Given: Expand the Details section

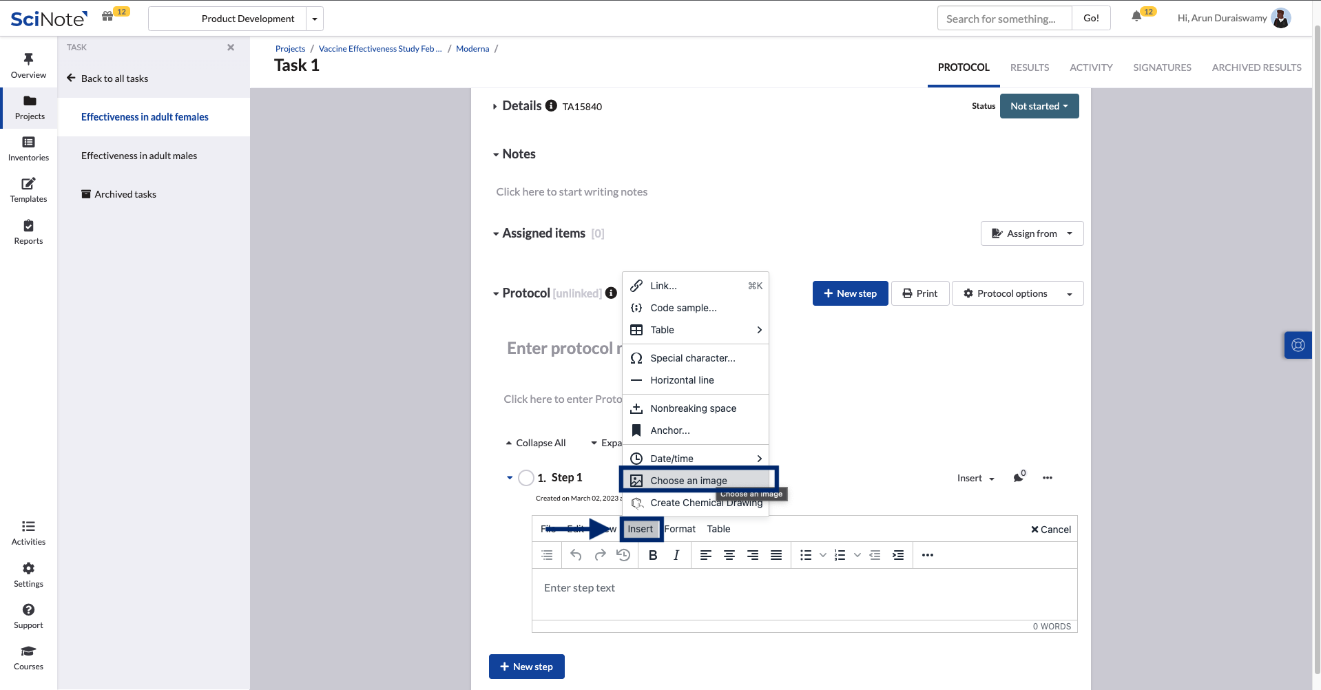Looking at the screenshot, I should pyautogui.click(x=495, y=107).
